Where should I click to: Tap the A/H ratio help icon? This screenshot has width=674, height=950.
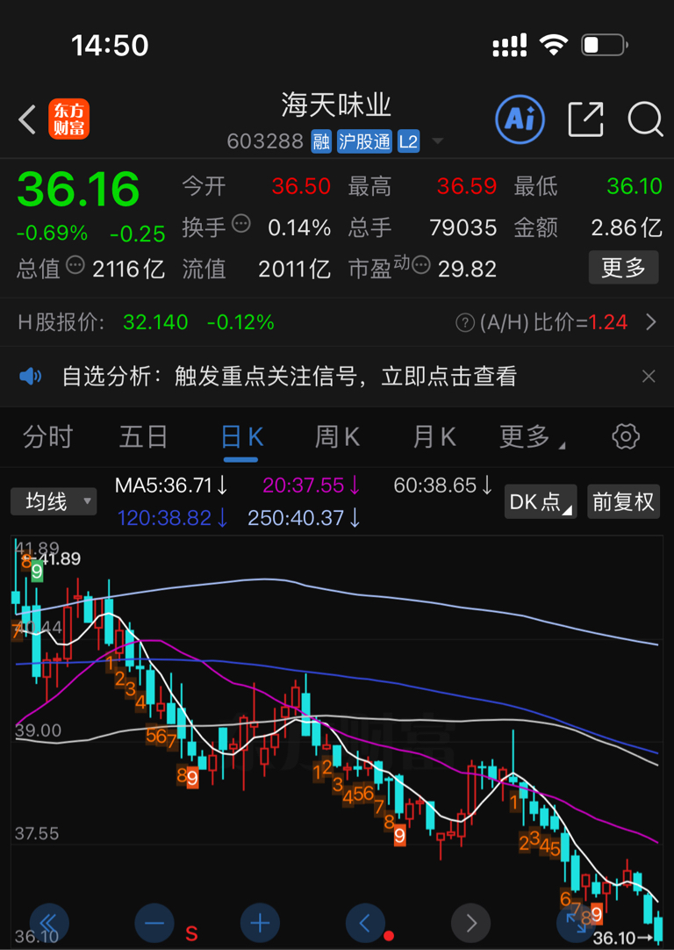click(465, 323)
